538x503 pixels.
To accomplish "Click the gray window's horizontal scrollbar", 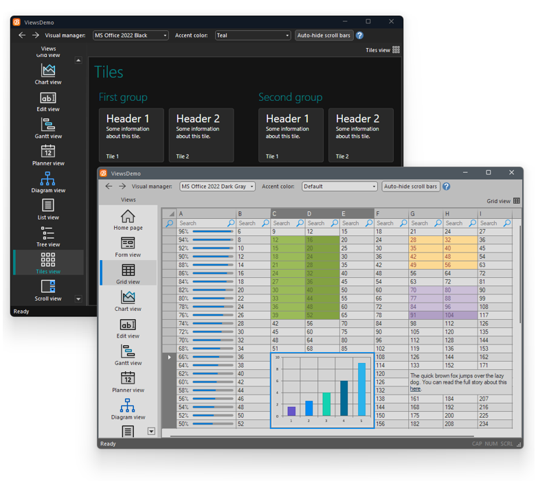I will tap(322, 436).
